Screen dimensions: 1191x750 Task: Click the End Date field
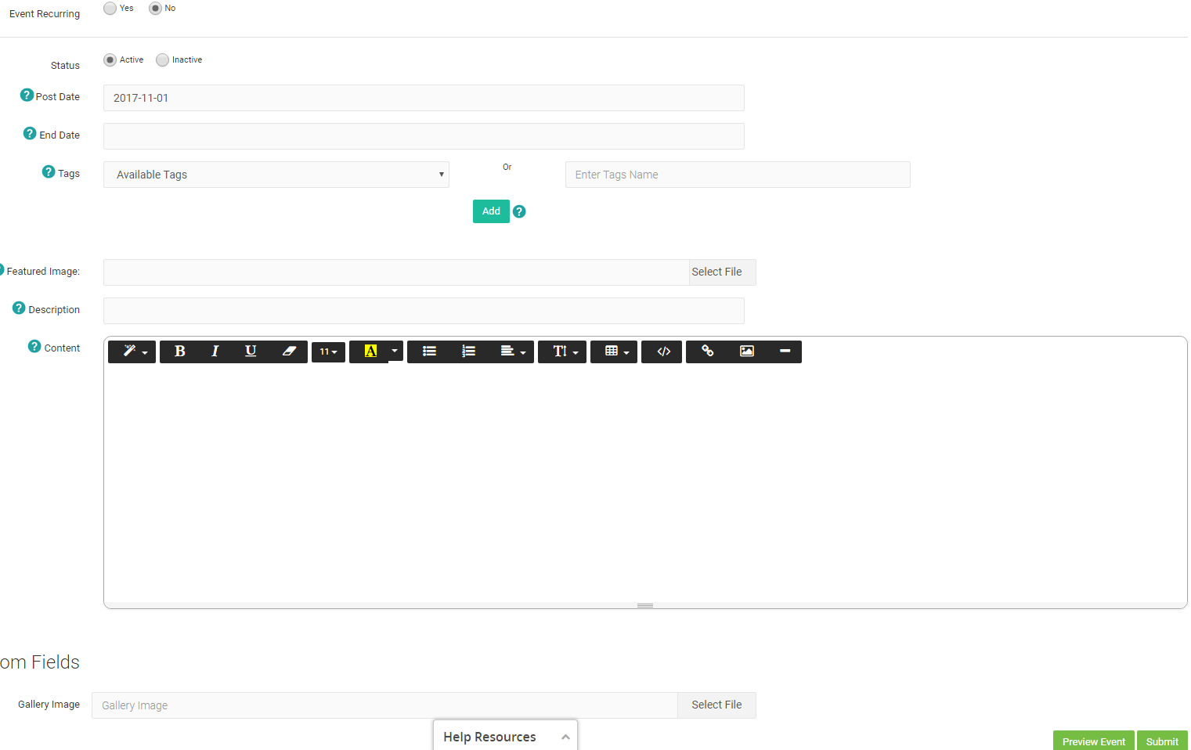(x=424, y=136)
